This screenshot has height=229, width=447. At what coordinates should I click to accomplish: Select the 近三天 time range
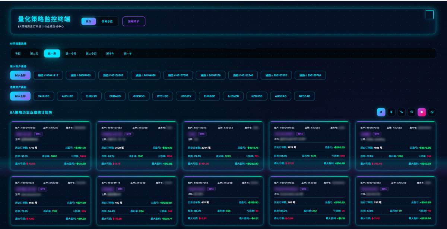34,54
